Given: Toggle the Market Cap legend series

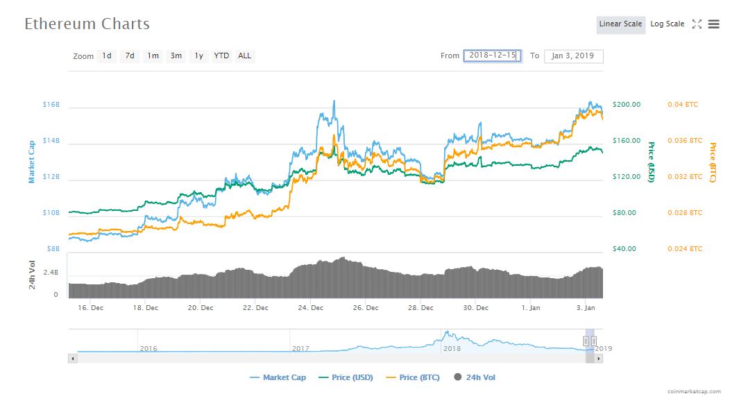Looking at the screenshot, I should [278, 377].
